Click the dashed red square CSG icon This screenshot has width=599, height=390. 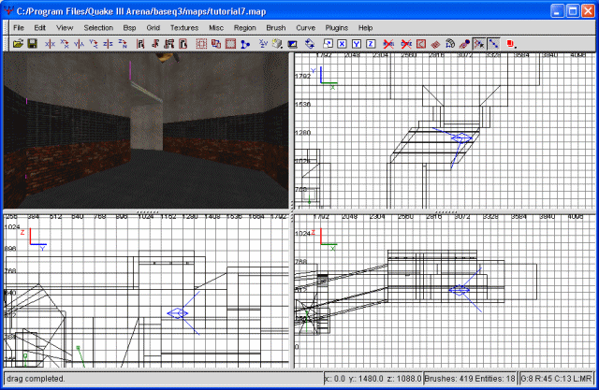[201, 44]
